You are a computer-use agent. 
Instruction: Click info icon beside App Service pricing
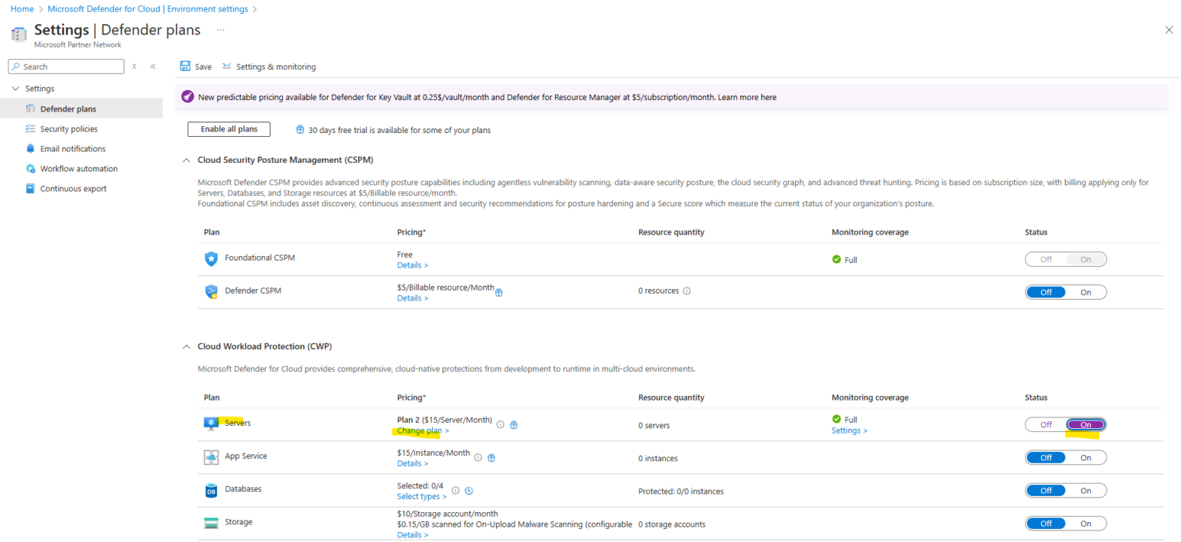pos(478,457)
